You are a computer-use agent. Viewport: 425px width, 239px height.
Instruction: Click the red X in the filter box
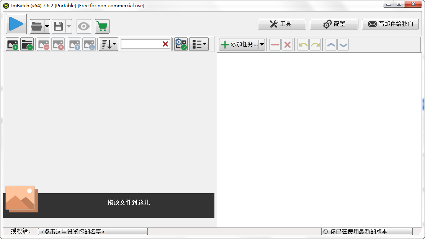pos(165,44)
